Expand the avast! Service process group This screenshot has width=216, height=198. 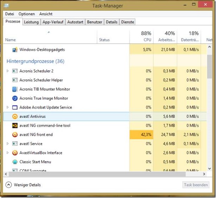coord(8,143)
